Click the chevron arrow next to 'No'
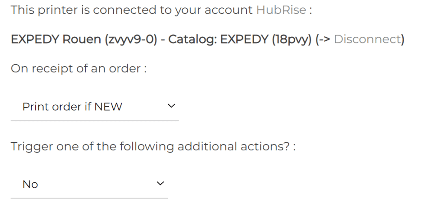 coord(160,184)
